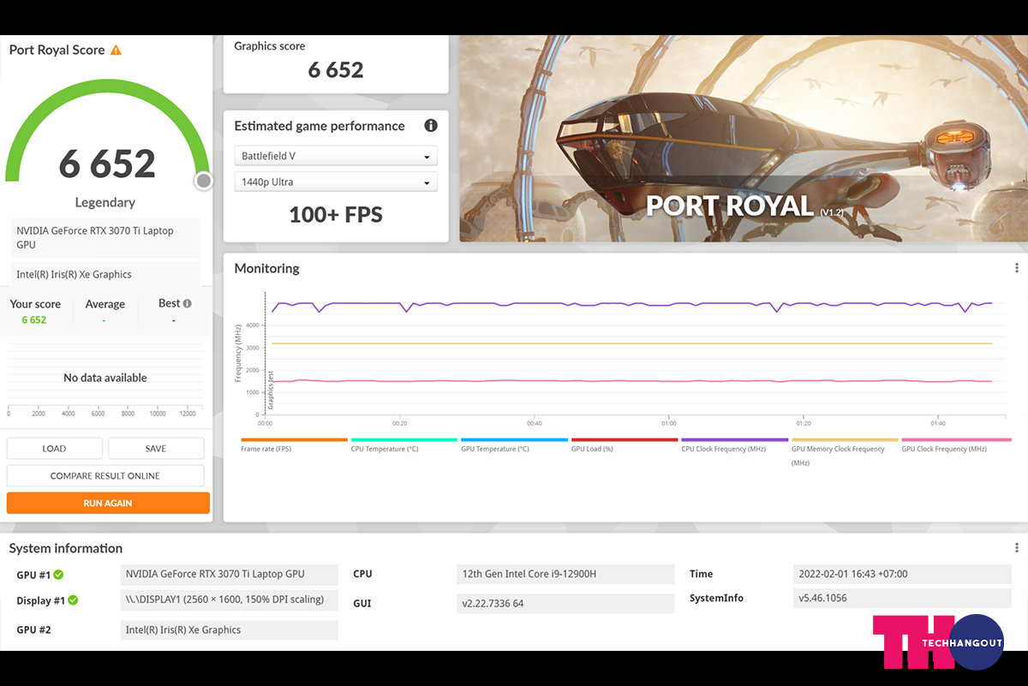The image size is (1028, 686).
Task: Toggle the GPU Memory Clock Frequency legend swatch
Action: point(845,440)
